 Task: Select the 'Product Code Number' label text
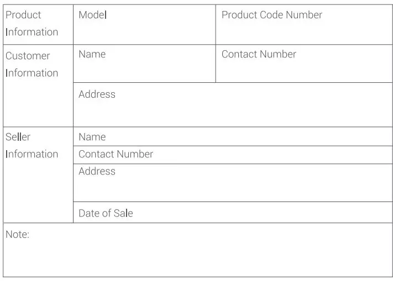(271, 15)
